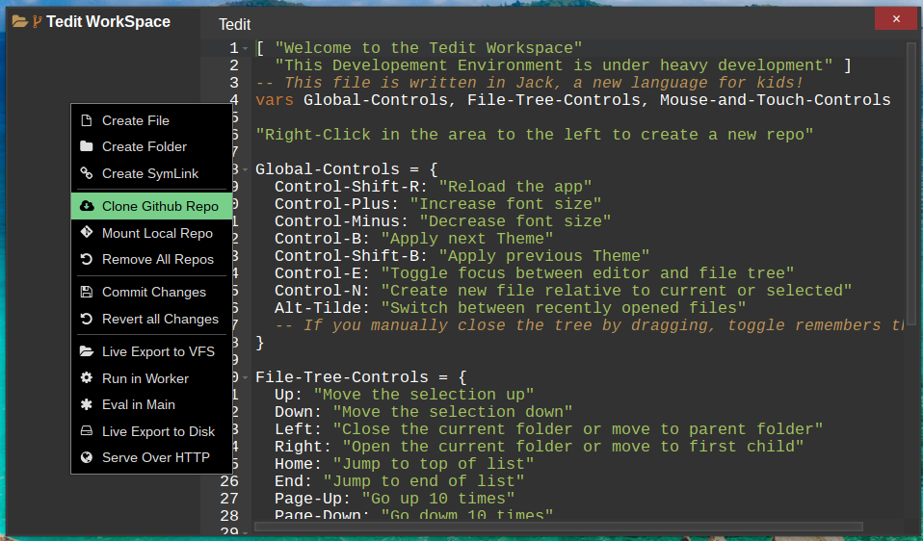Select Run in Worker menu entry
Viewport: 923px width, 541px height.
coord(152,378)
